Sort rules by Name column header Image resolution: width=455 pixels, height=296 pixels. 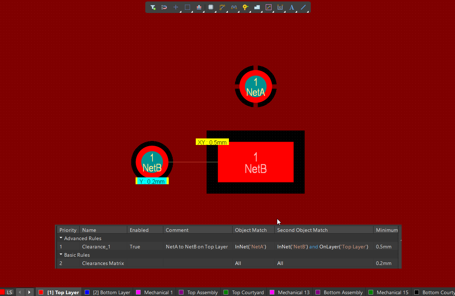(103, 230)
